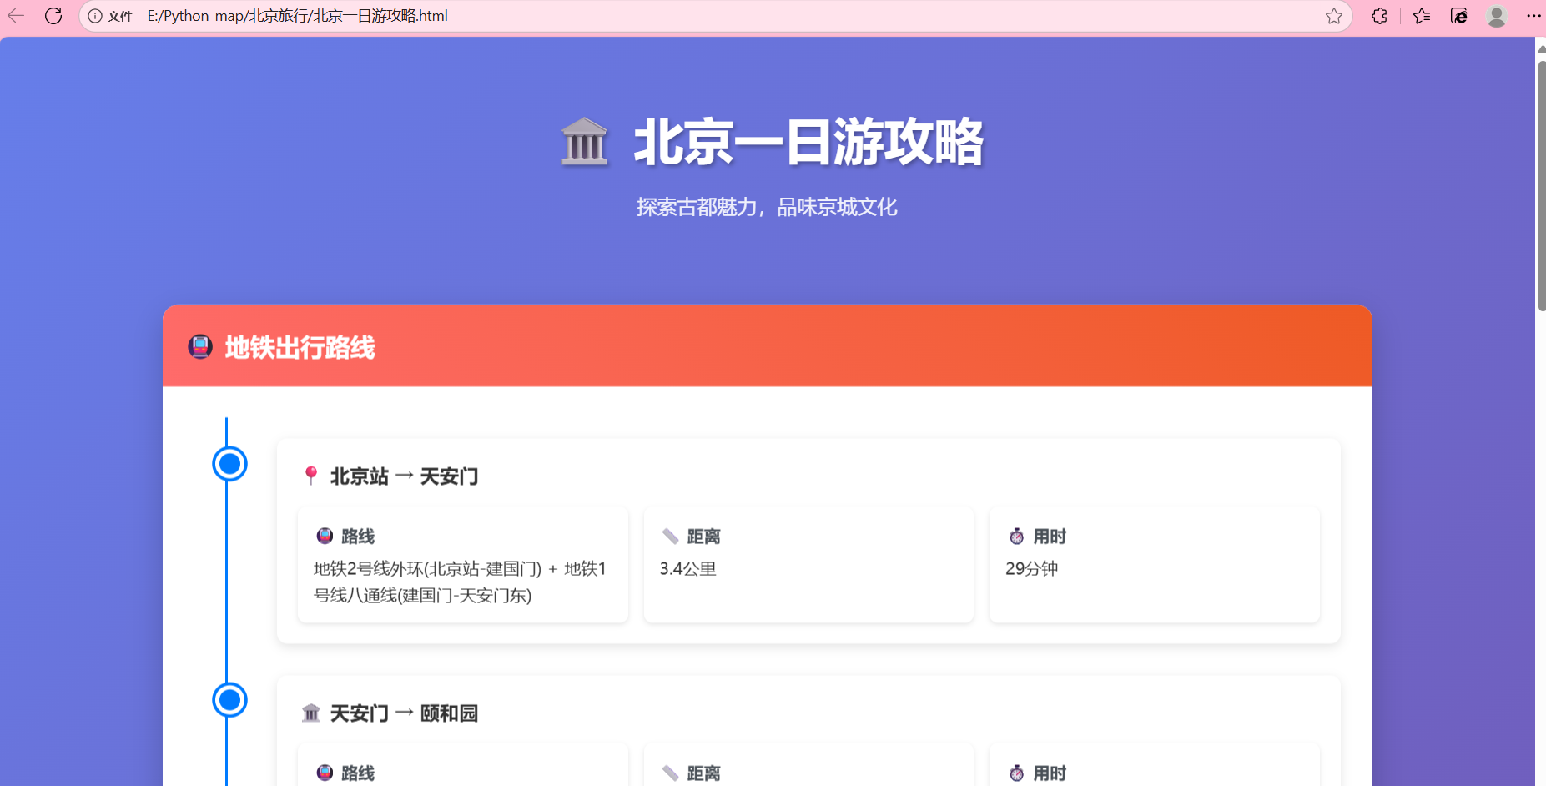
Task: Click the title 天安门 → 颐和园
Action: (404, 713)
